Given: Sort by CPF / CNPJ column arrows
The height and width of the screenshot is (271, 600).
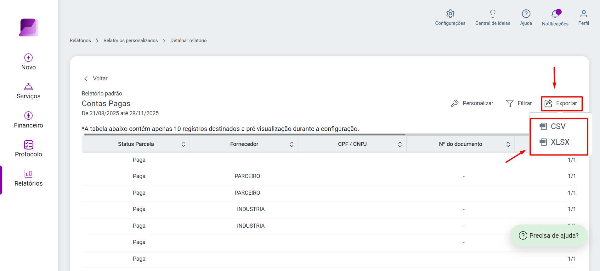Looking at the screenshot, I should coord(400,144).
